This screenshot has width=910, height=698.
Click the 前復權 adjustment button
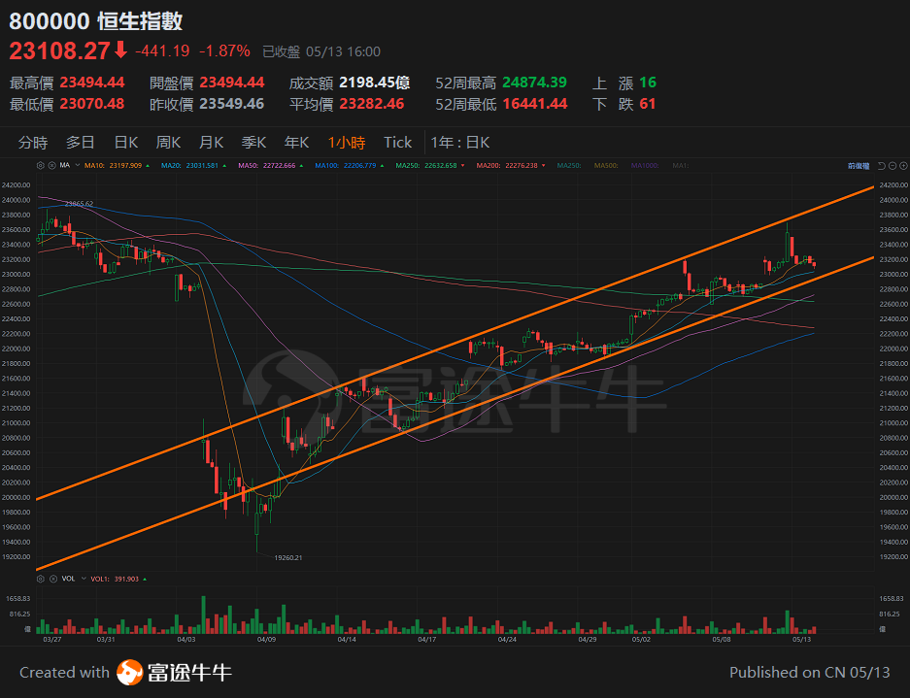click(859, 166)
